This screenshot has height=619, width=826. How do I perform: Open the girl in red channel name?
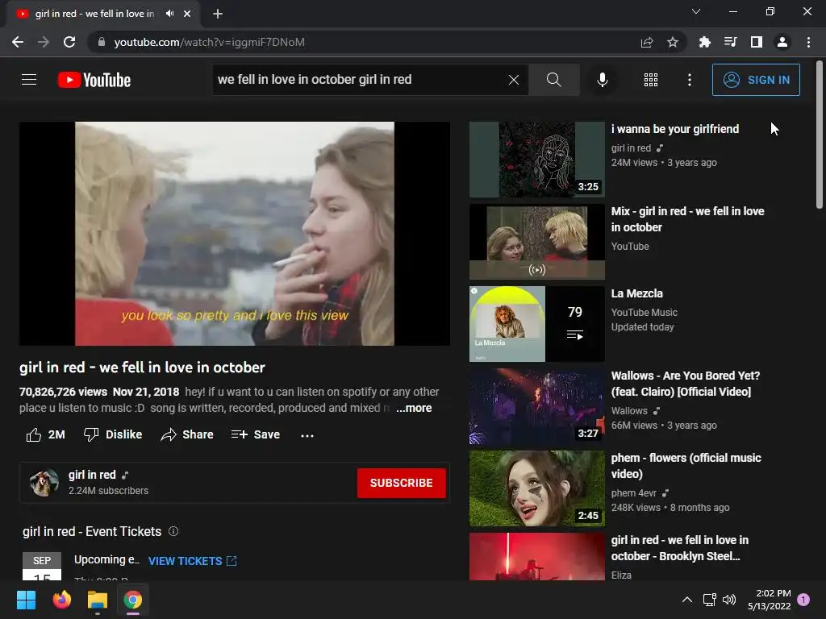pos(92,475)
